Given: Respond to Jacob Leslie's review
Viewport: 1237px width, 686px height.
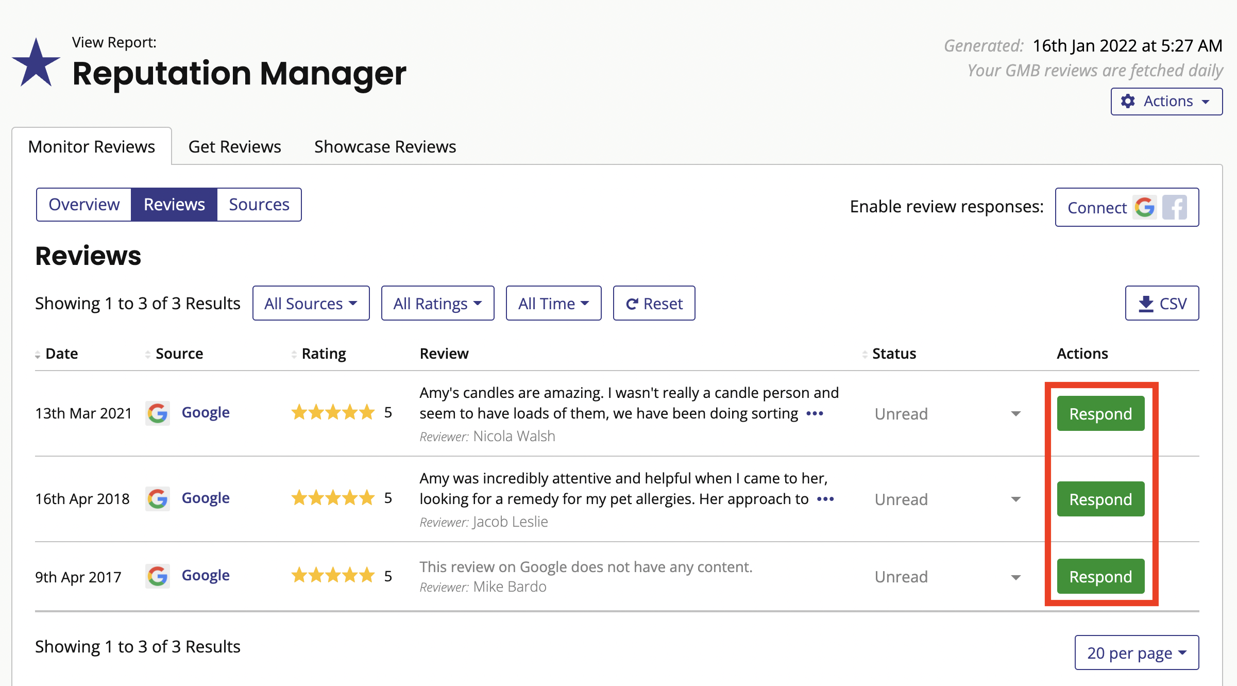Looking at the screenshot, I should [1100, 499].
